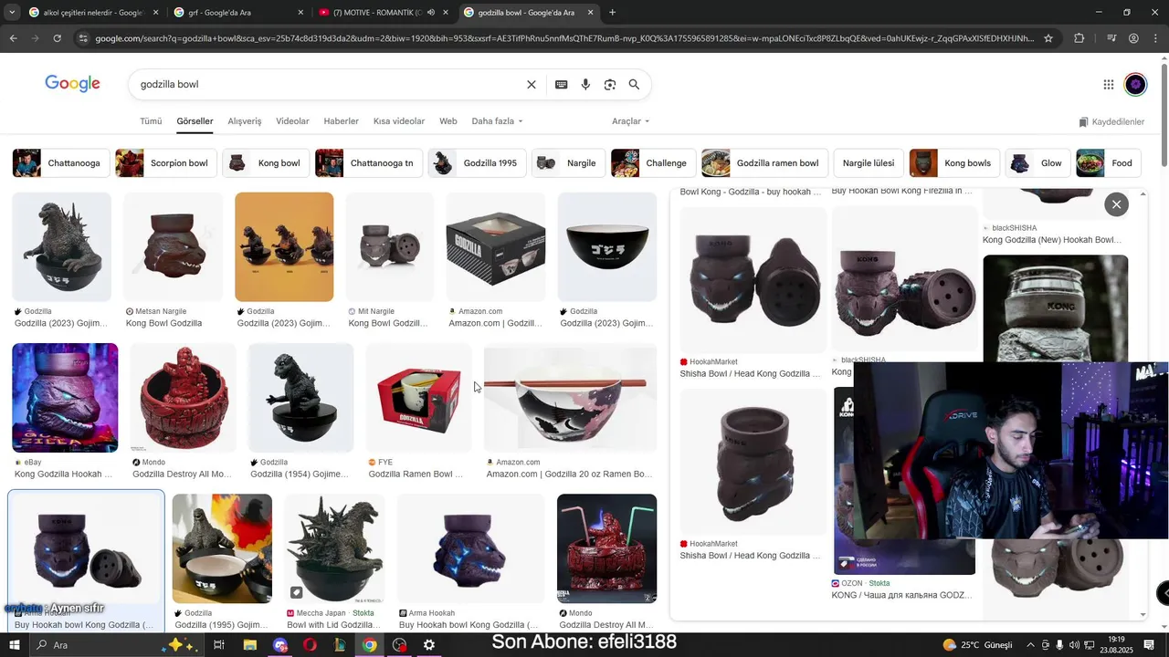Image resolution: width=1169 pixels, height=657 pixels.
Task: Expand the 'Daha fazla' dropdown
Action: point(498,121)
